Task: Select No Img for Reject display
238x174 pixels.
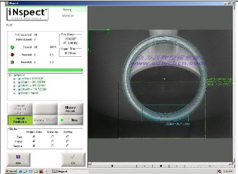Action: (x=67, y=141)
